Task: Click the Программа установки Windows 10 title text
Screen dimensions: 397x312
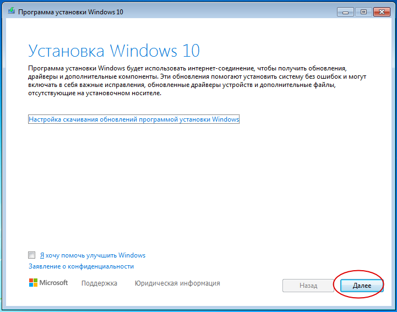Action: coord(70,12)
